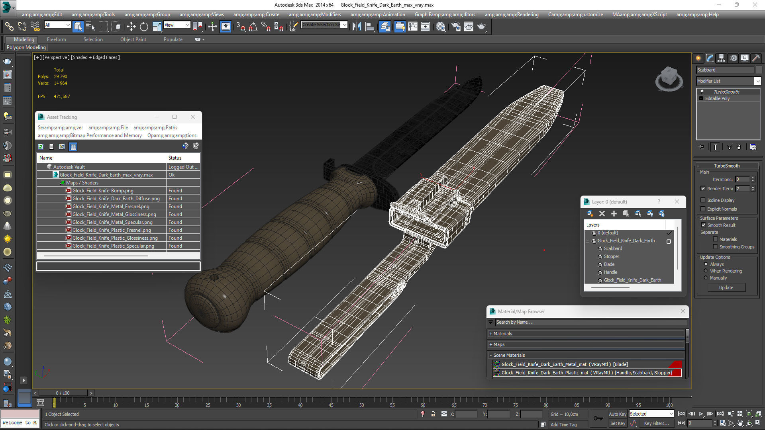Select When Rendering update radio button
The image size is (765, 430).
click(x=706, y=271)
